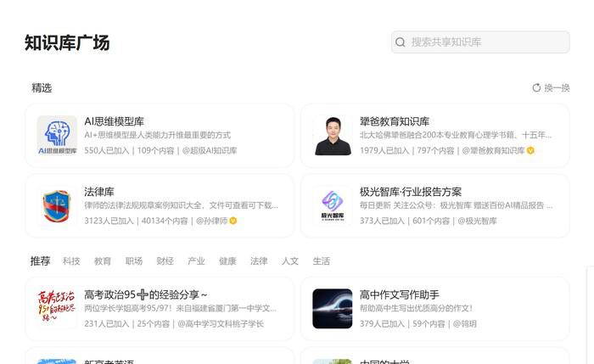Switch to the 健康 tab

click(227, 261)
